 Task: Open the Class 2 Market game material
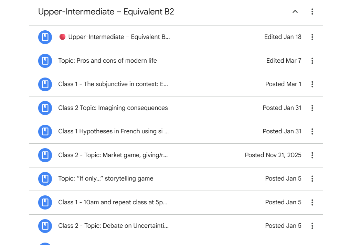(113, 155)
